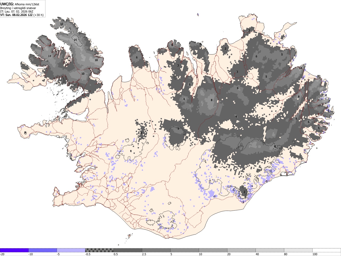Click the map value label '18'

point(96,60)
